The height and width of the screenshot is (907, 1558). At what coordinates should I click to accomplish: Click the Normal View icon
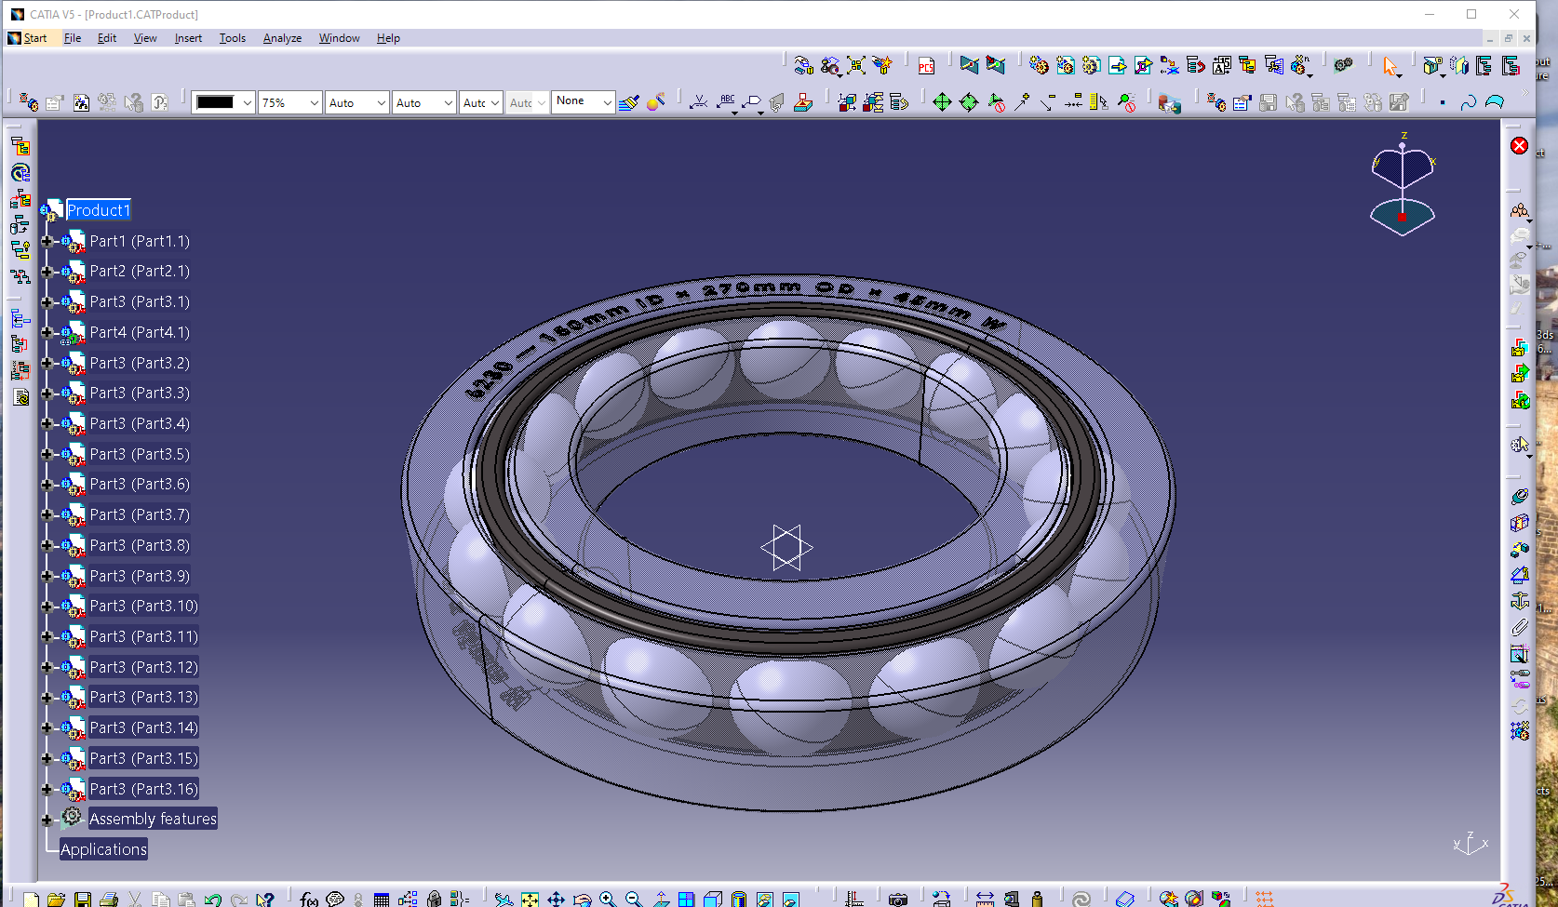pos(661,899)
